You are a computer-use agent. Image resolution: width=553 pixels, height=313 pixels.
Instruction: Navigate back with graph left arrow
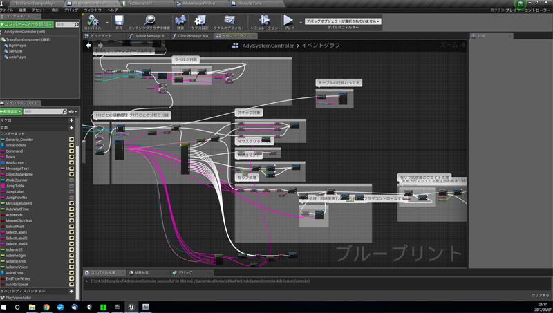88,45
